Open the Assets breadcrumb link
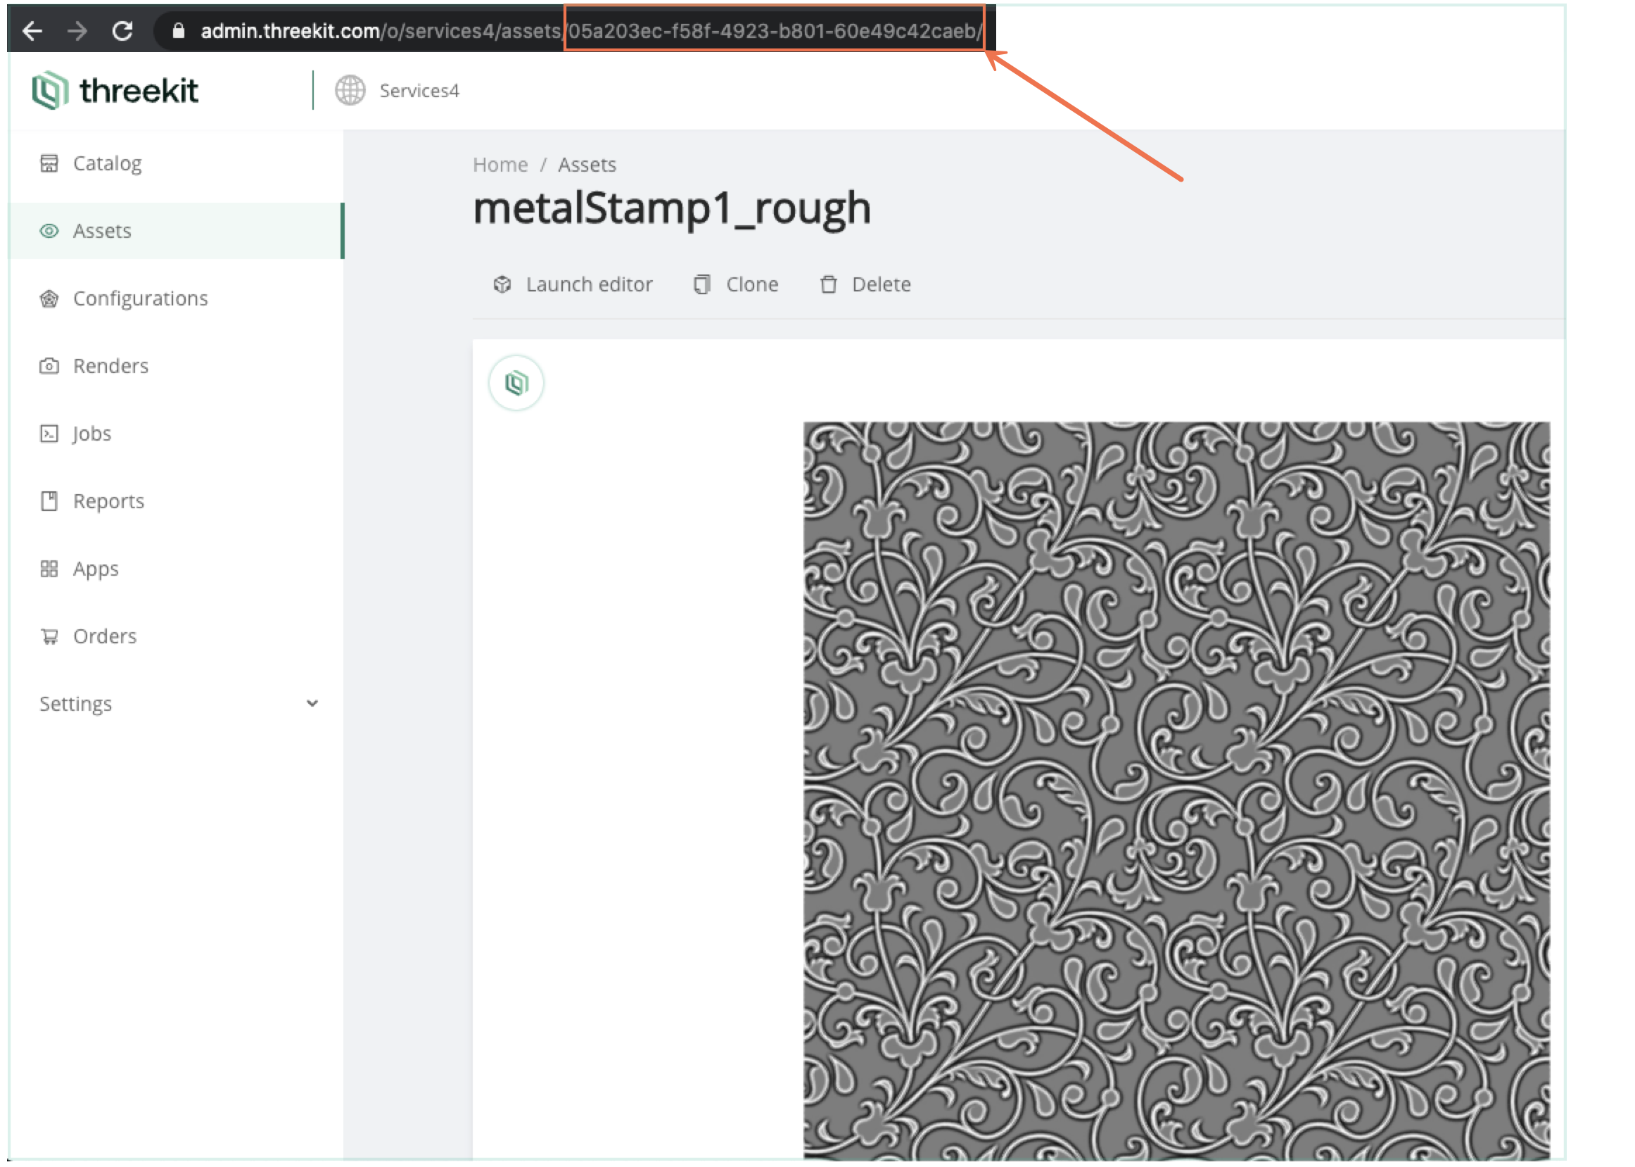Viewport: 1635px width, 1167px height. click(587, 165)
